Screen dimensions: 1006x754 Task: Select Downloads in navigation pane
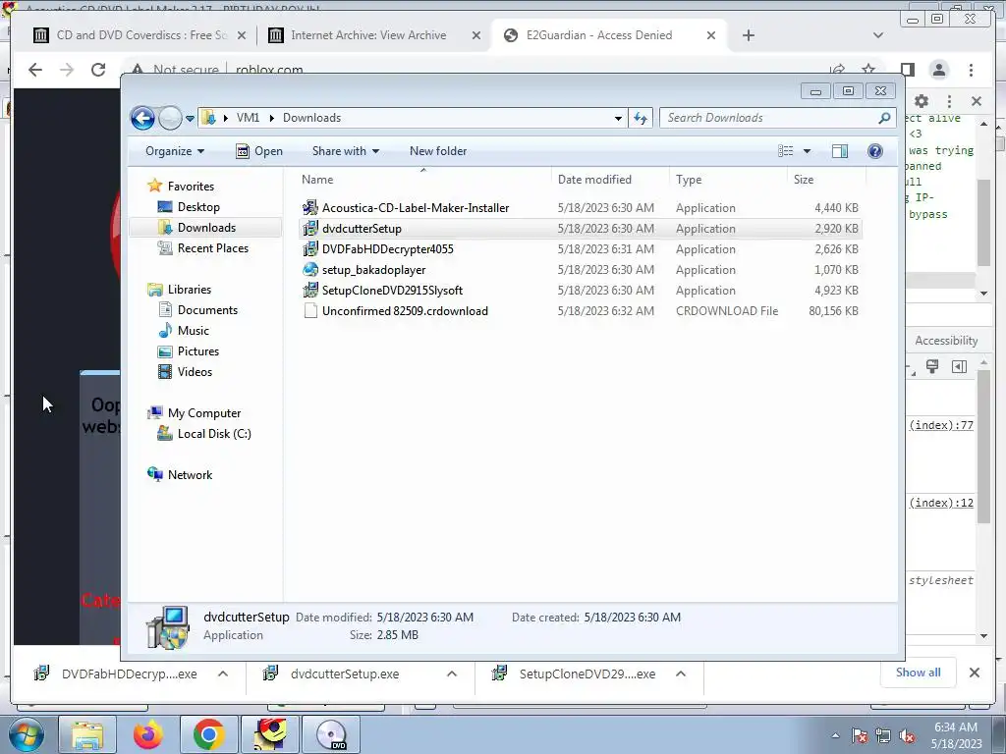click(206, 228)
